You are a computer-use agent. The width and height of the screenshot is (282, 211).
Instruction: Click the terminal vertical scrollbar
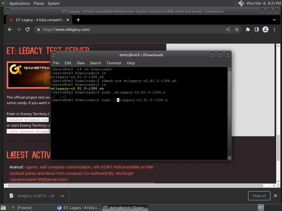[x=229, y=113]
